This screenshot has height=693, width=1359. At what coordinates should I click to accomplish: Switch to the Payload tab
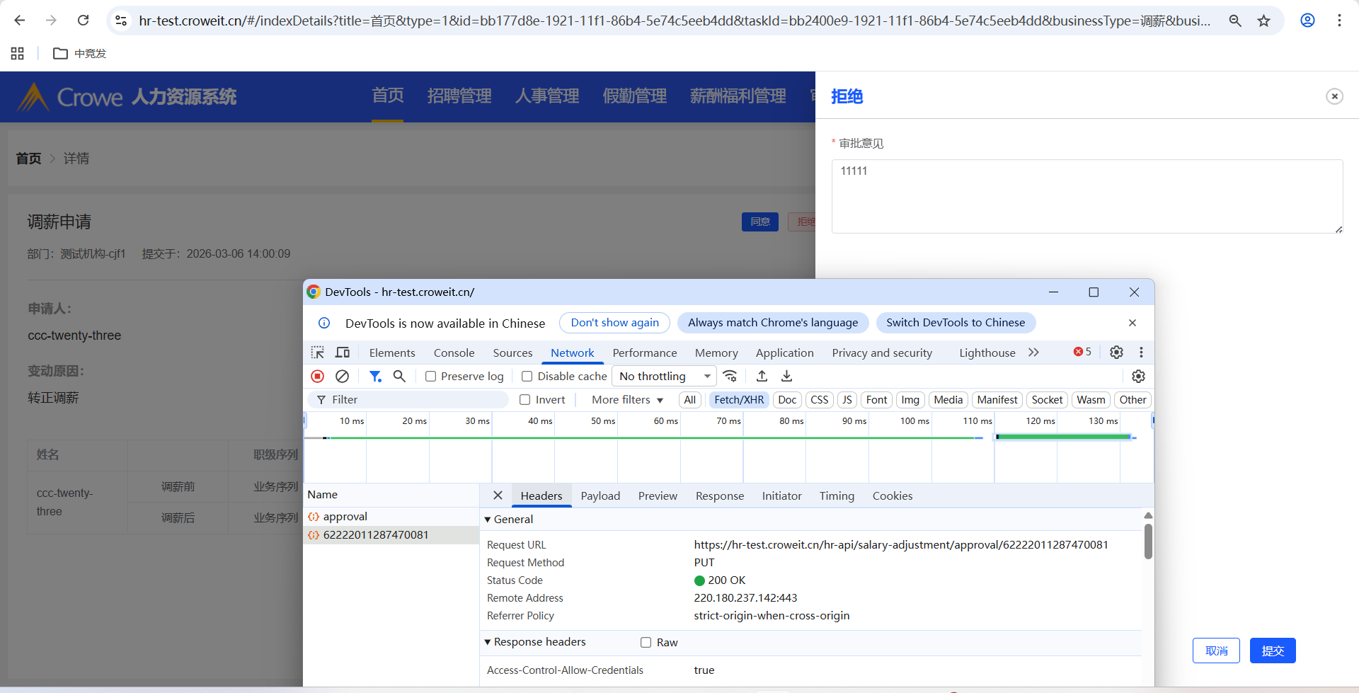coord(600,496)
